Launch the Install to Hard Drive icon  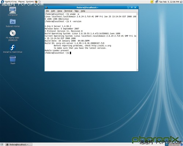12,47
